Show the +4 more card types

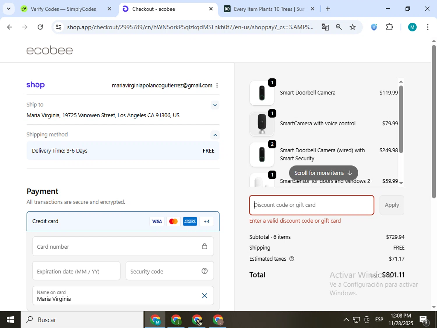pyautogui.click(x=207, y=221)
